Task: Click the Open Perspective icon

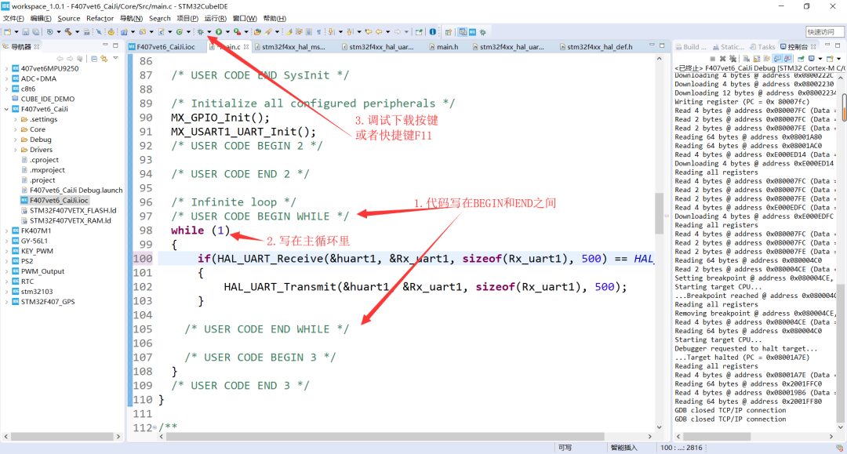Action: tap(448, 32)
